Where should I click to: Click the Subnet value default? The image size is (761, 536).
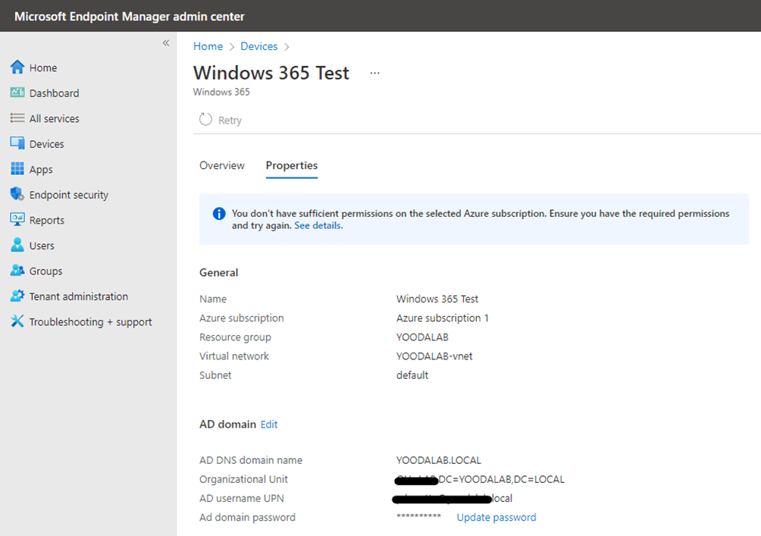[x=412, y=375]
